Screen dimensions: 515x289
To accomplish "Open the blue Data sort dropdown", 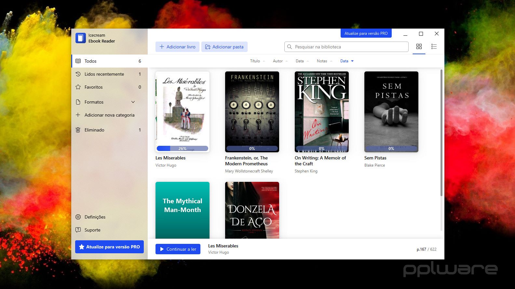I will tap(347, 61).
